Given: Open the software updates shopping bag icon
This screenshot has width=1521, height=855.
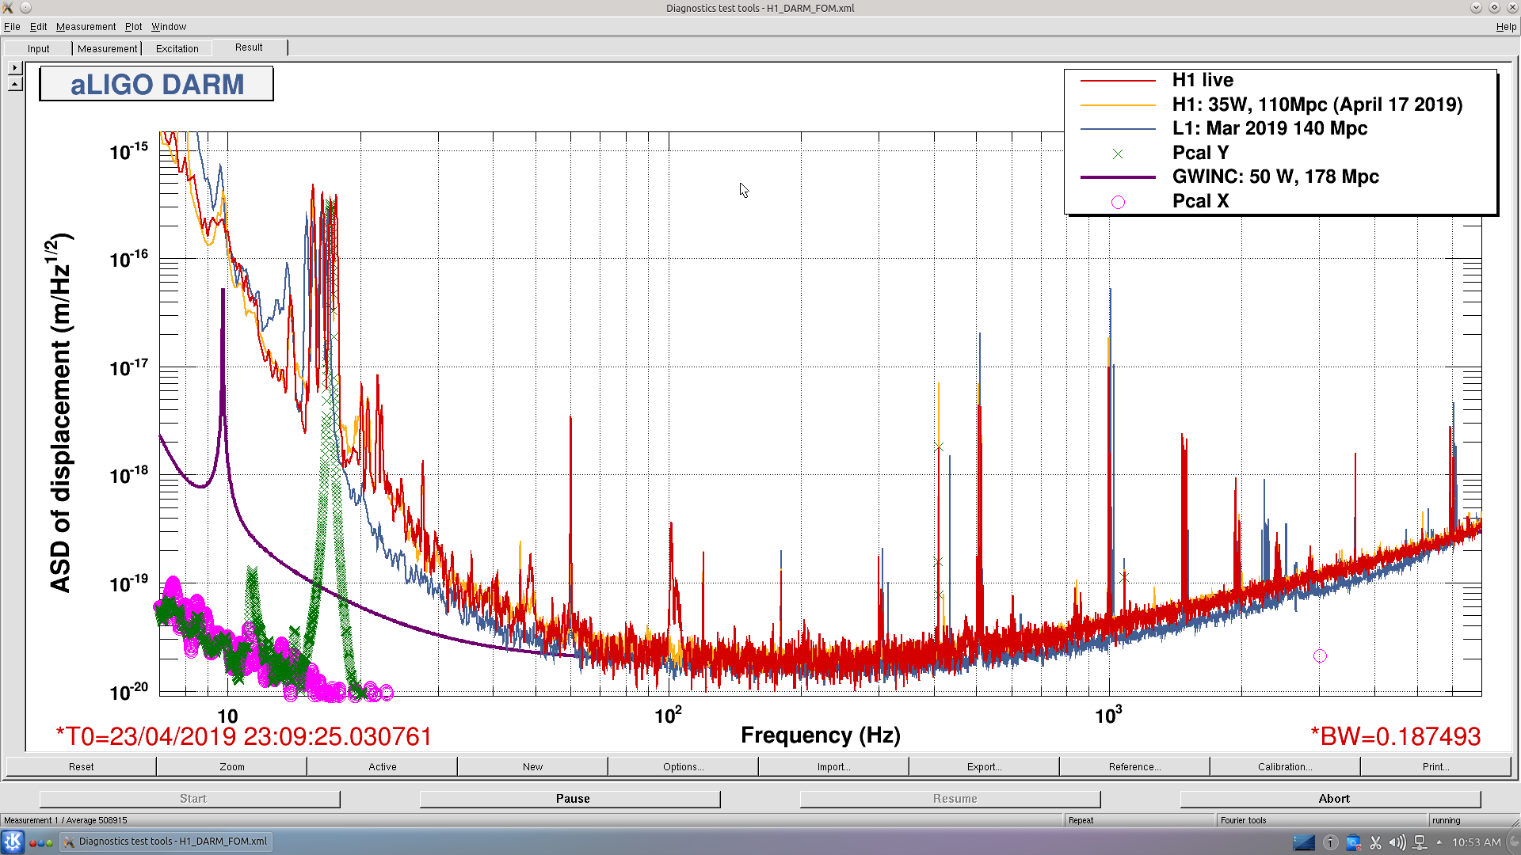Looking at the screenshot, I should pos(1353,842).
